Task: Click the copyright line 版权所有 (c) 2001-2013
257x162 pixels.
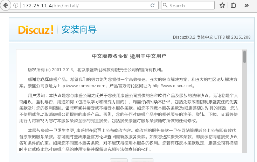Action: (x=50, y=70)
